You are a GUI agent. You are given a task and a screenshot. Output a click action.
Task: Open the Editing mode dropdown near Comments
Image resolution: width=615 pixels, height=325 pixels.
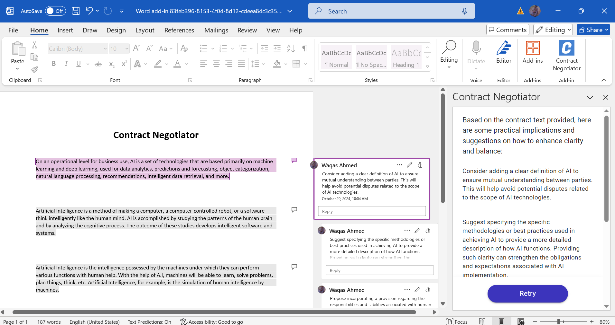(x=553, y=30)
